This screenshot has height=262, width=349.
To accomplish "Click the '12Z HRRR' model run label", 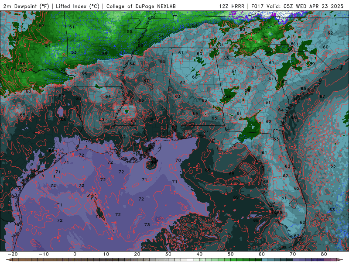I will [232, 6].
